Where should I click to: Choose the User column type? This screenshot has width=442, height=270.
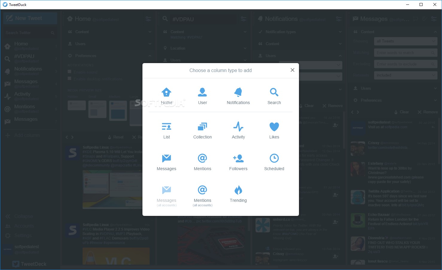point(202,96)
